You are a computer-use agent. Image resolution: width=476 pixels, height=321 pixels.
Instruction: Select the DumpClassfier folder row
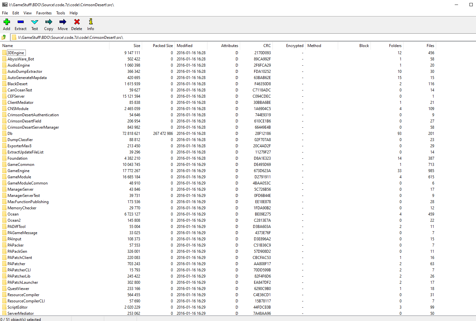pos(218,140)
